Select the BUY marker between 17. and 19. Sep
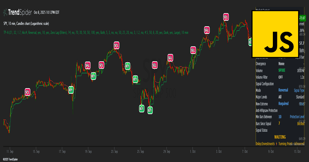 pyautogui.click(x=71, y=90)
